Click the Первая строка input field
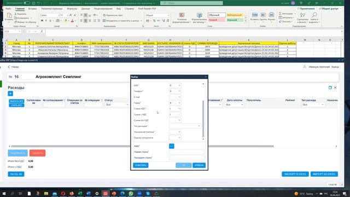This screenshot has width=350, height=197. tap(186, 152)
